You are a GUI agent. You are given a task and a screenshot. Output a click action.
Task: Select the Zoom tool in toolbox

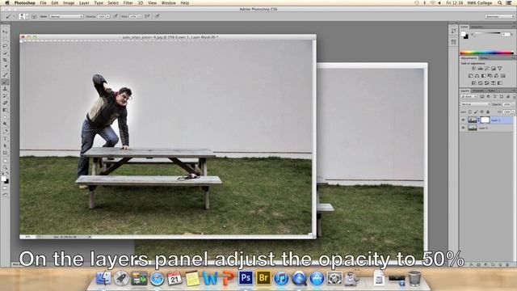pos(5,167)
